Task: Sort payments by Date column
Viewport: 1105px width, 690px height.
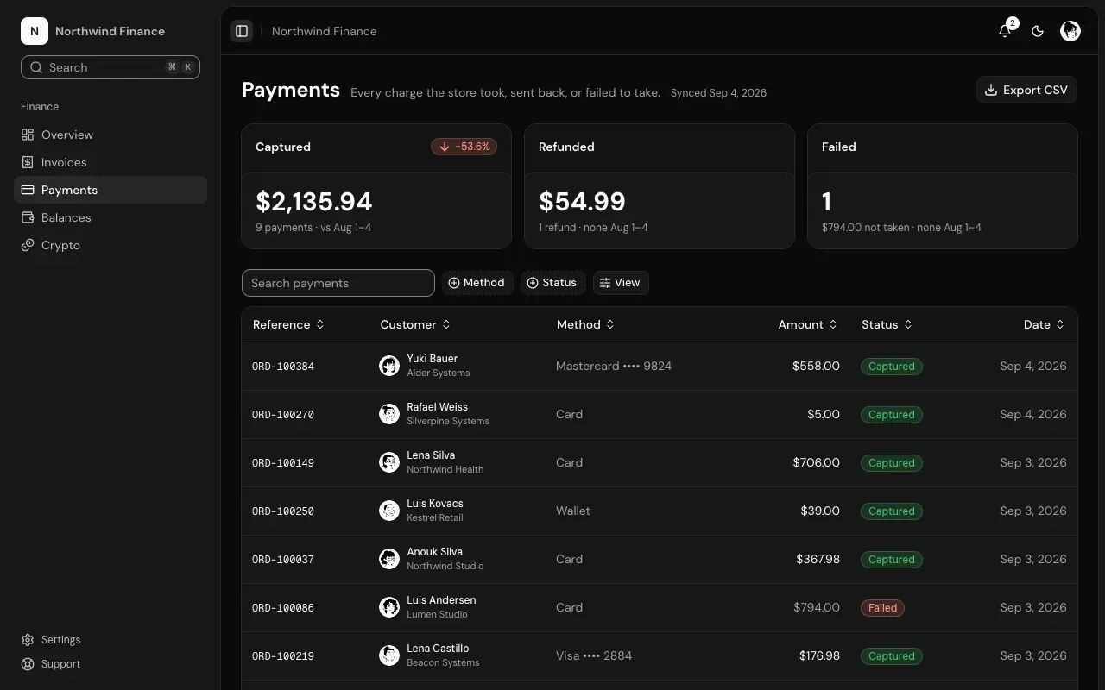Action: [1044, 324]
